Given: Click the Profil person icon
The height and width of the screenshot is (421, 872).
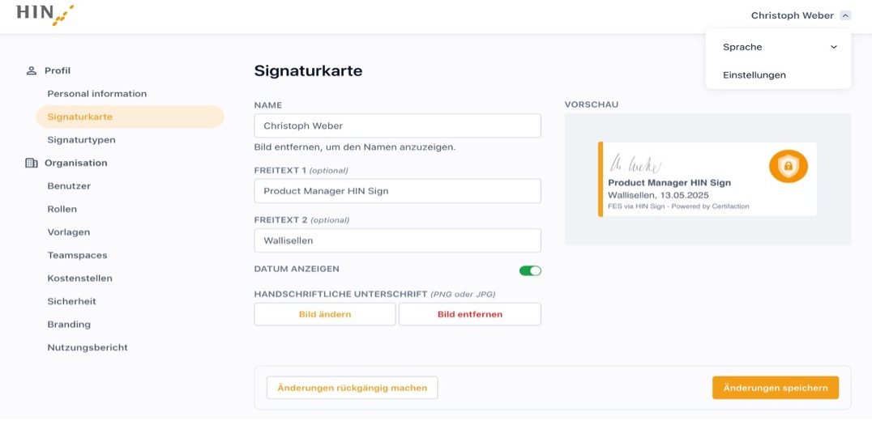Looking at the screenshot, I should [x=32, y=70].
